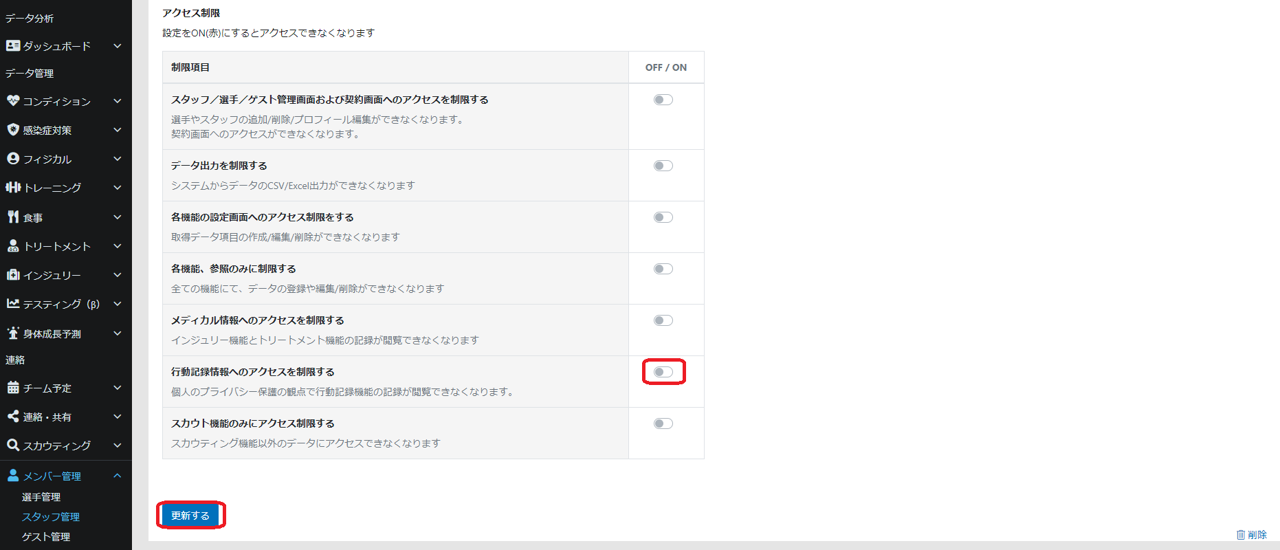The width and height of the screenshot is (1280, 550).
Task: Expand the テスティング (β) chevron
Action: tap(118, 304)
